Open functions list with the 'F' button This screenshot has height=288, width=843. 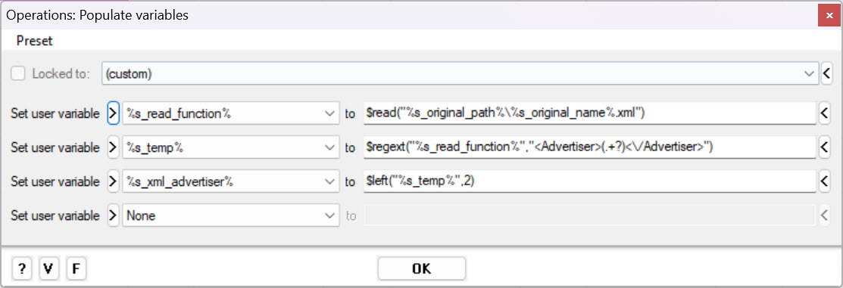[76, 268]
